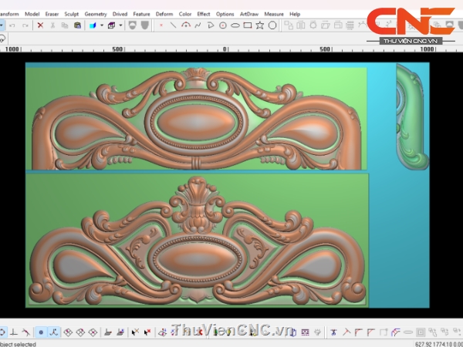Viewport: 463px width, 347px height.
Task: Select the Arc drawing tool
Action: point(185,25)
